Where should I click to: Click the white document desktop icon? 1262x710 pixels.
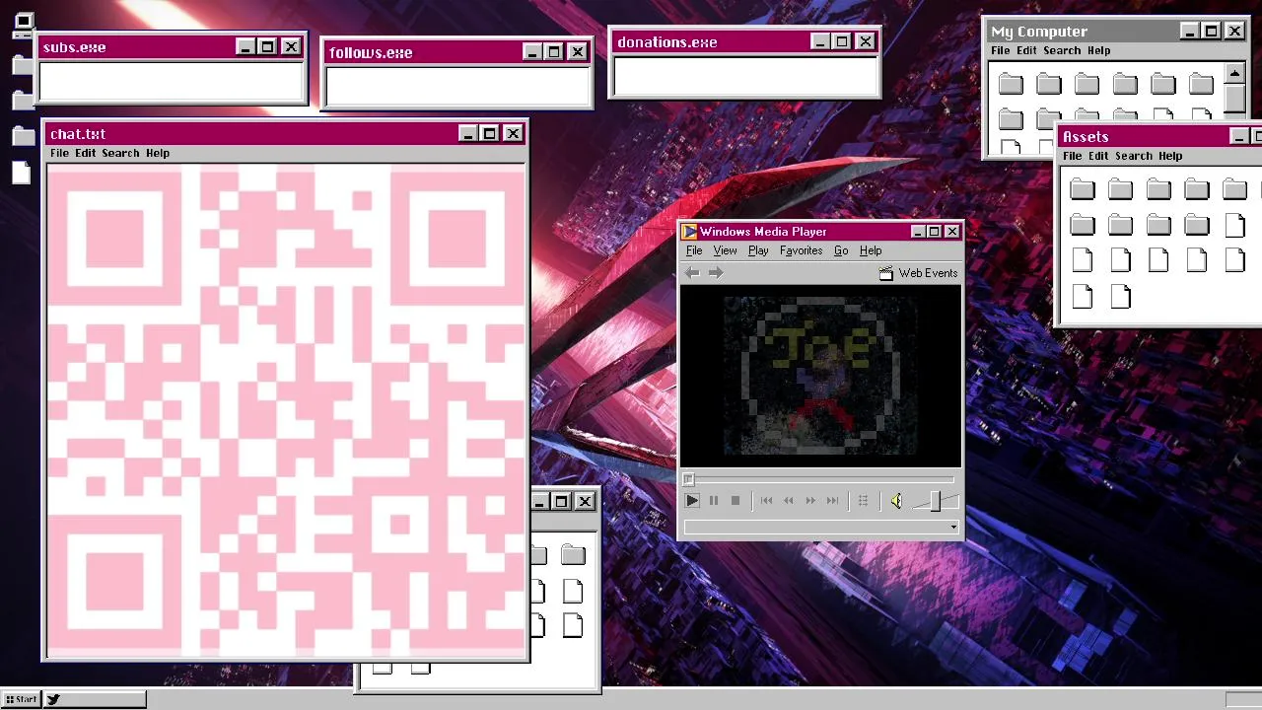(21, 173)
